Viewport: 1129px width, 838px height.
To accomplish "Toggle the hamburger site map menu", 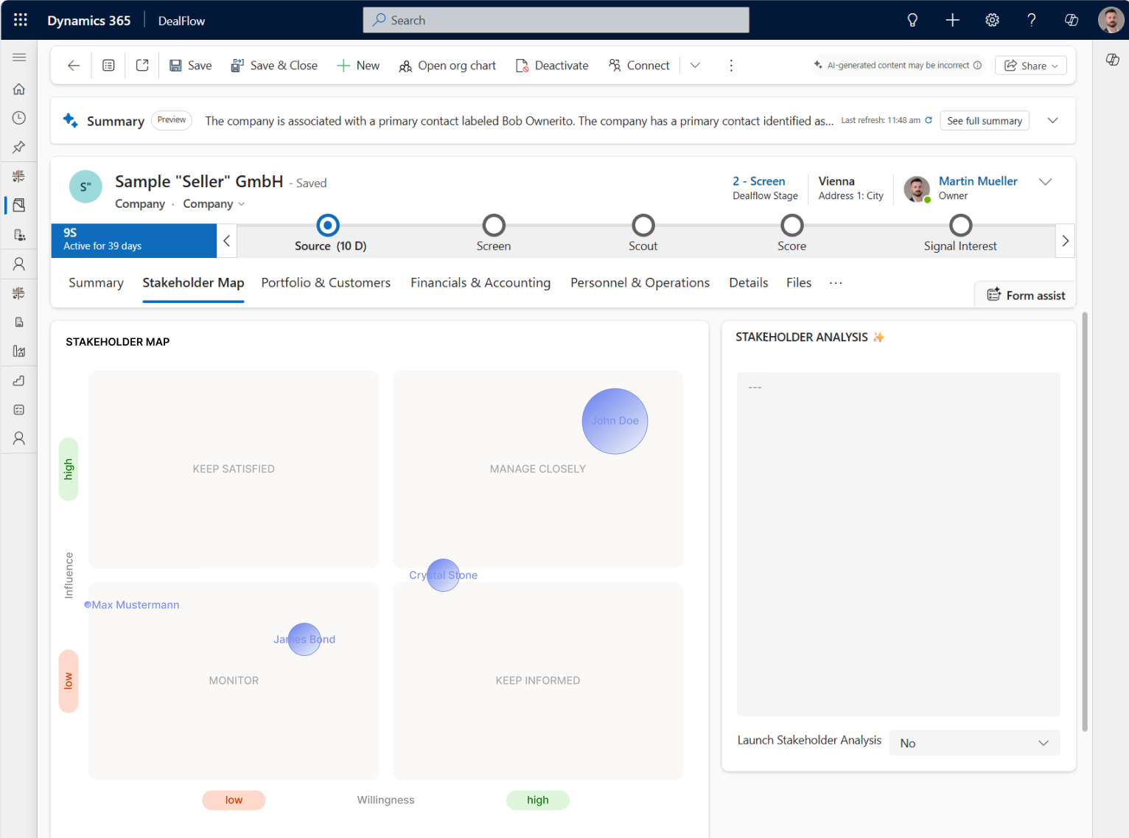I will point(19,57).
